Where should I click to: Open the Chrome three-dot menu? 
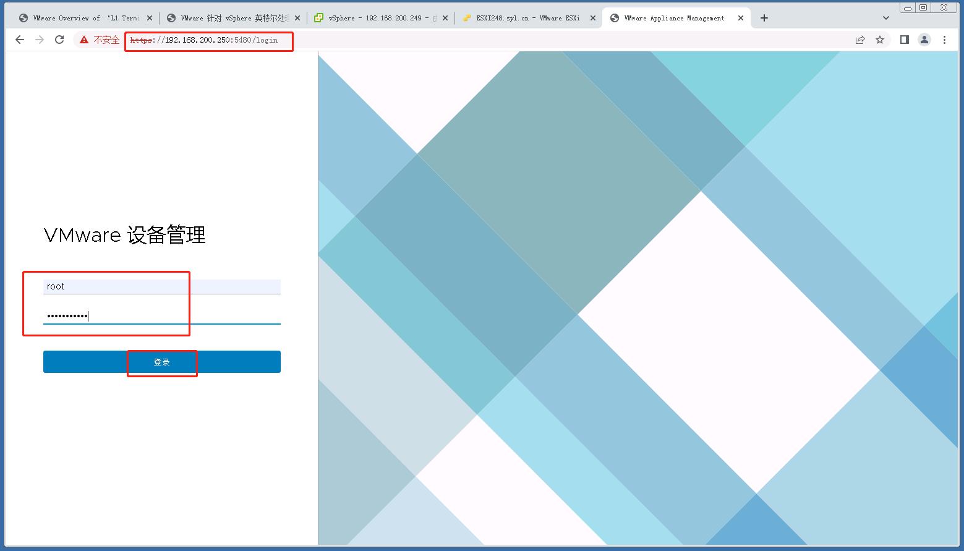(944, 40)
